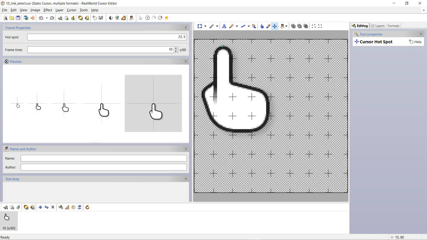
Task: Collapse the Preview panel
Action: [186, 61]
